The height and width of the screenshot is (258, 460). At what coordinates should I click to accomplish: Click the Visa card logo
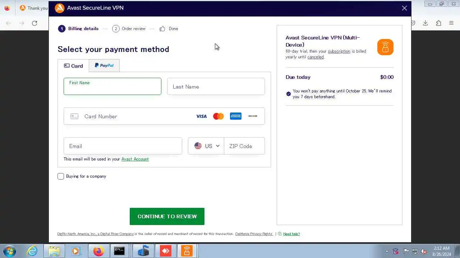tap(201, 116)
